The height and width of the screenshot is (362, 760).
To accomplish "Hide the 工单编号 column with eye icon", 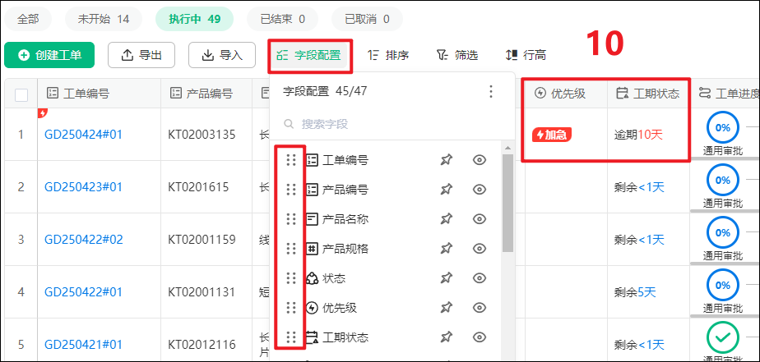I will 480,160.
